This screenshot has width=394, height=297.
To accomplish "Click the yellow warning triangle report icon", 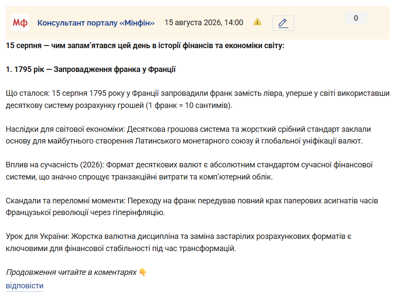I will [x=257, y=22].
